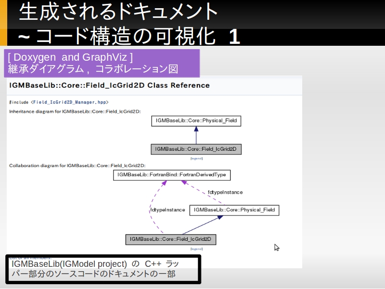Select the [ Doxygen and GraphViz ] text
The image size is (385, 289).
70,57
